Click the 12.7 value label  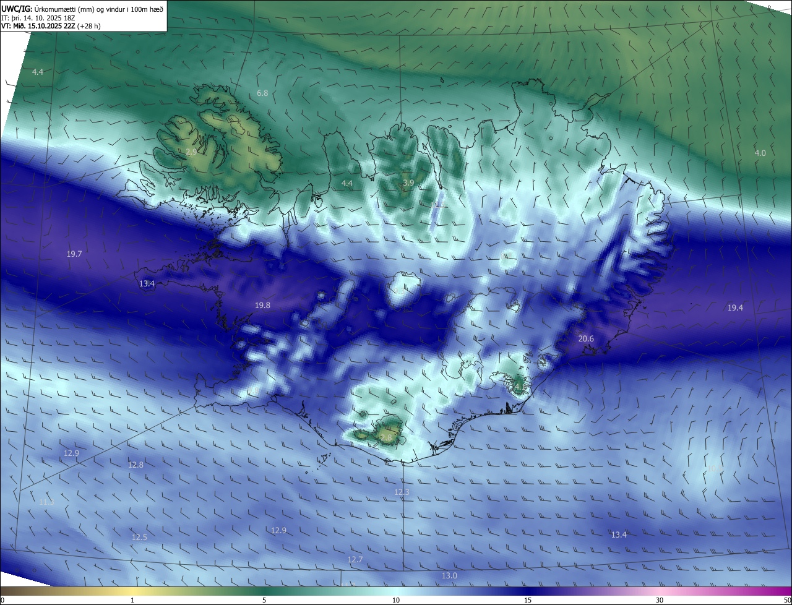point(355,559)
